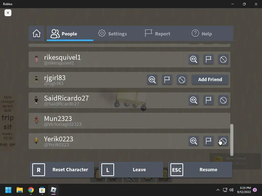262x196 pixels.
Task: Click the rjgirl83 display name
Action: (x=55, y=78)
